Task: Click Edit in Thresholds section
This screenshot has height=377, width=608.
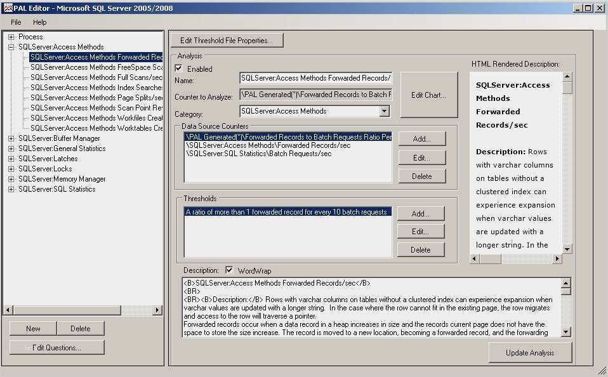Action: [421, 232]
